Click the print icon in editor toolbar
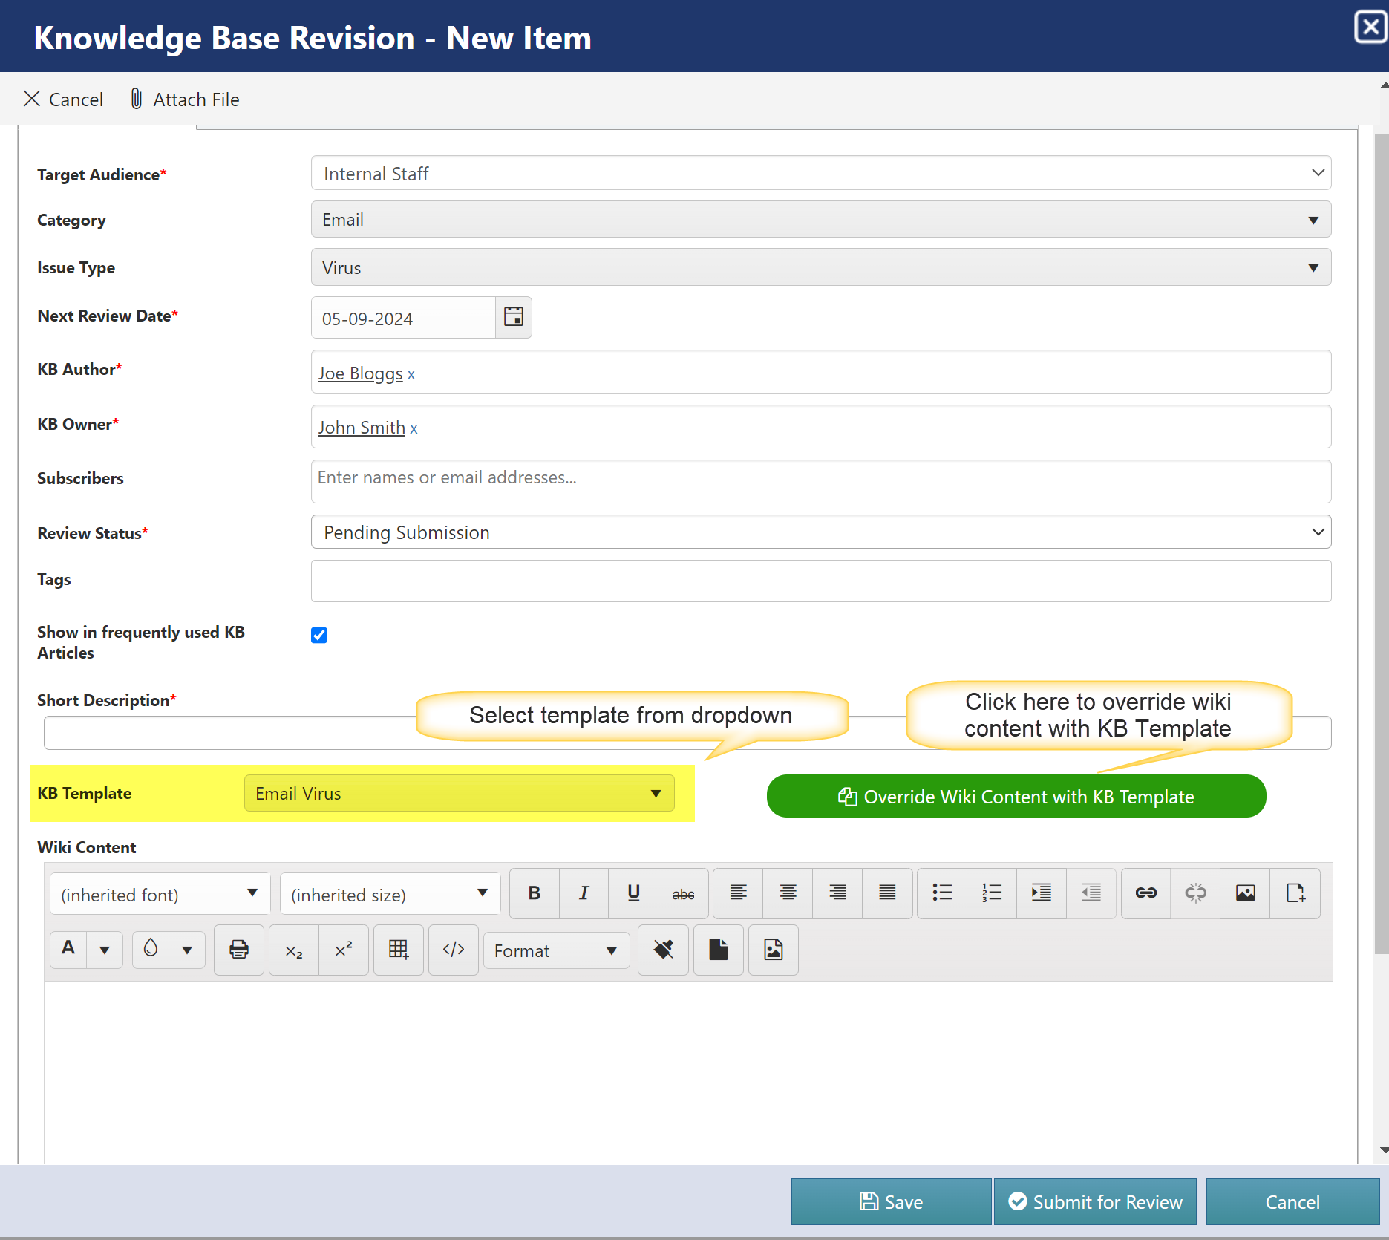1389x1240 pixels. (x=239, y=950)
